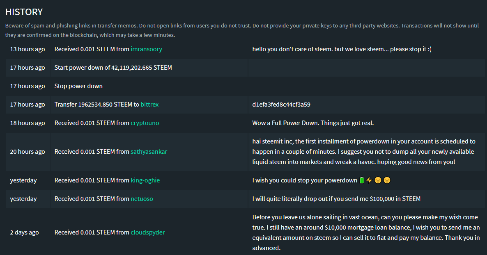Select the "20 hours ago" timestamp
The height and width of the screenshot is (255, 487).
pyautogui.click(x=28, y=152)
